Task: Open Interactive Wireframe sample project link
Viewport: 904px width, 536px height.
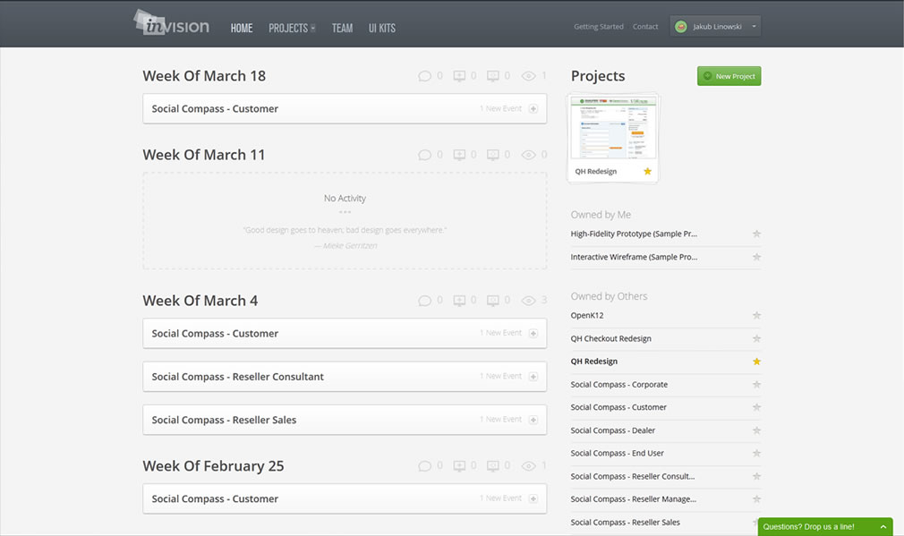Action: (x=634, y=257)
